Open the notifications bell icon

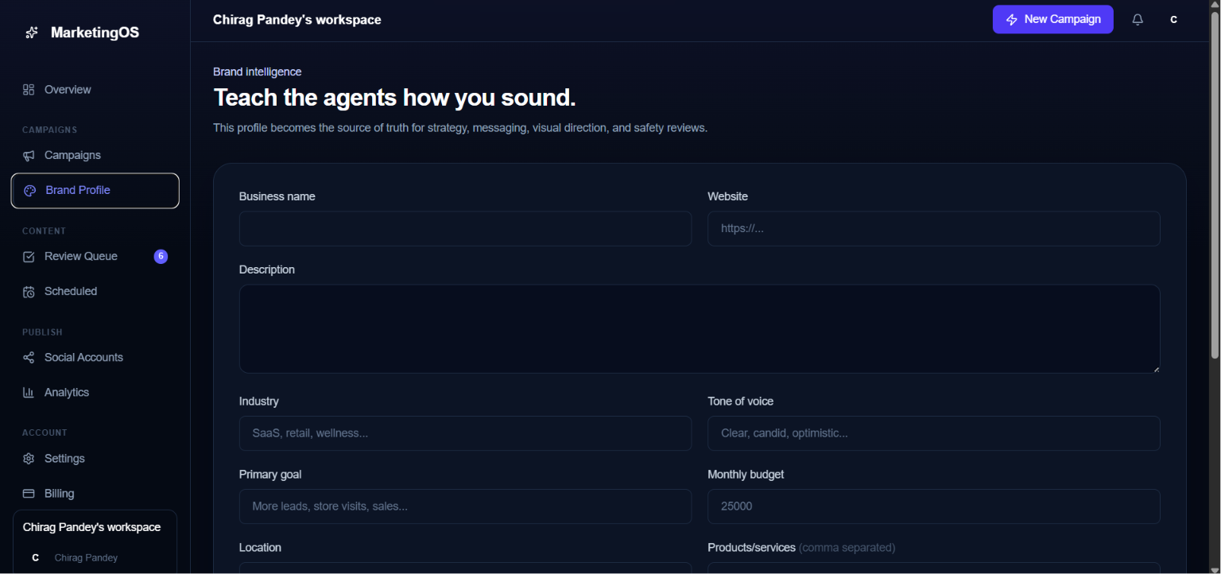coord(1138,20)
